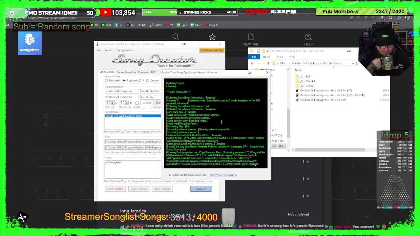Open File menu in Song Creator Toolkit
The height and width of the screenshot is (236, 420).
pos(99,50)
